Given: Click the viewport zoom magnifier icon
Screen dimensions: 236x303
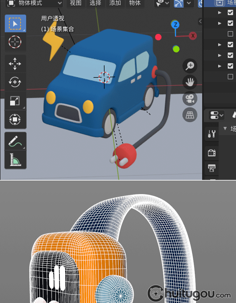Looking at the screenshot, I should [190, 66].
